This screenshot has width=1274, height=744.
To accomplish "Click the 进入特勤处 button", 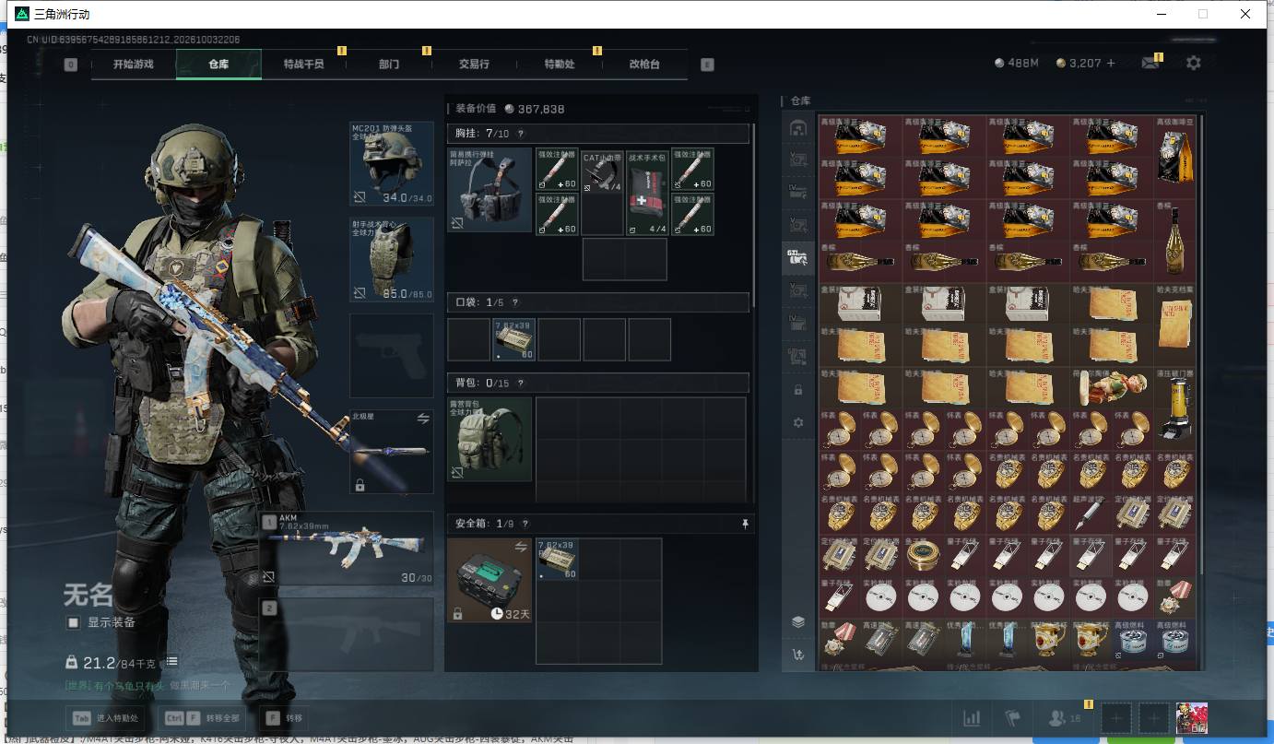I will [105, 718].
